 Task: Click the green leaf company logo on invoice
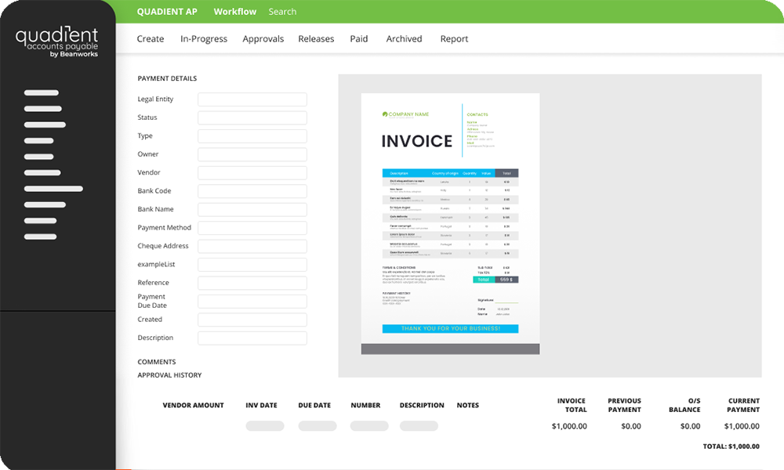(x=385, y=114)
